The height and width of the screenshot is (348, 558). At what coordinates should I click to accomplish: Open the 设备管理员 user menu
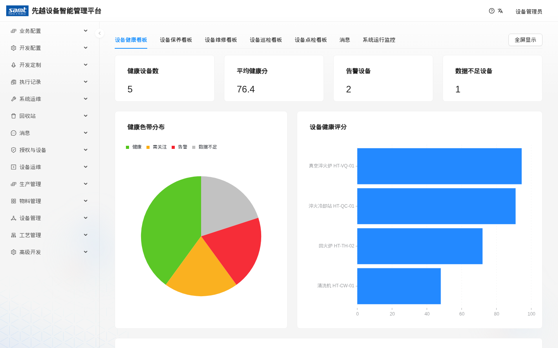[x=529, y=12]
